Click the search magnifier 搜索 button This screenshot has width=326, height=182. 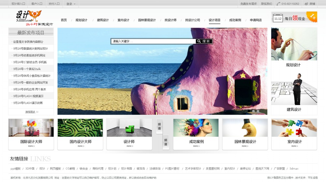(204, 41)
